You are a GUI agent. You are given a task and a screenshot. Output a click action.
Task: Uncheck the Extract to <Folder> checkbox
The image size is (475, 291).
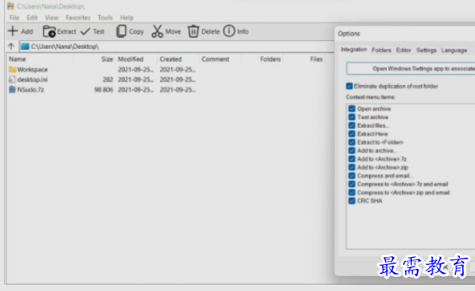coord(352,142)
